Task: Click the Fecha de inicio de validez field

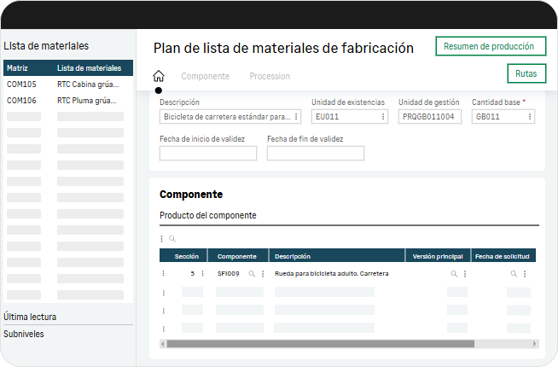Action: tap(207, 154)
